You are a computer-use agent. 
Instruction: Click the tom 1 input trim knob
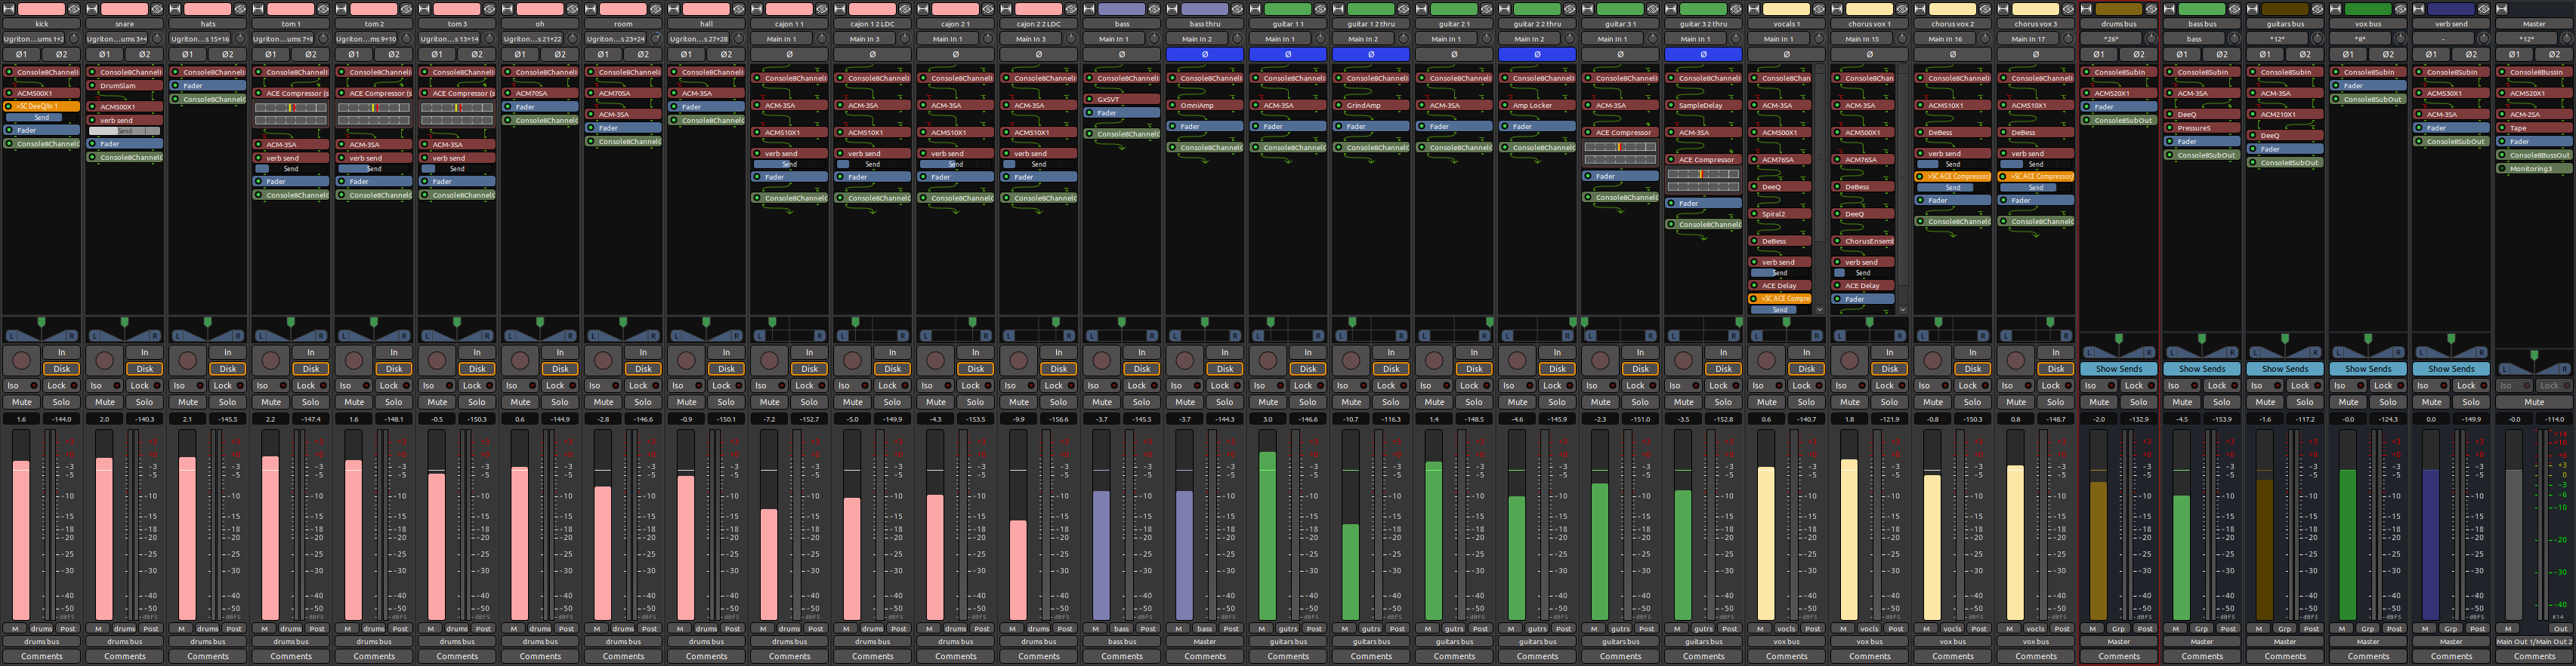point(323,39)
